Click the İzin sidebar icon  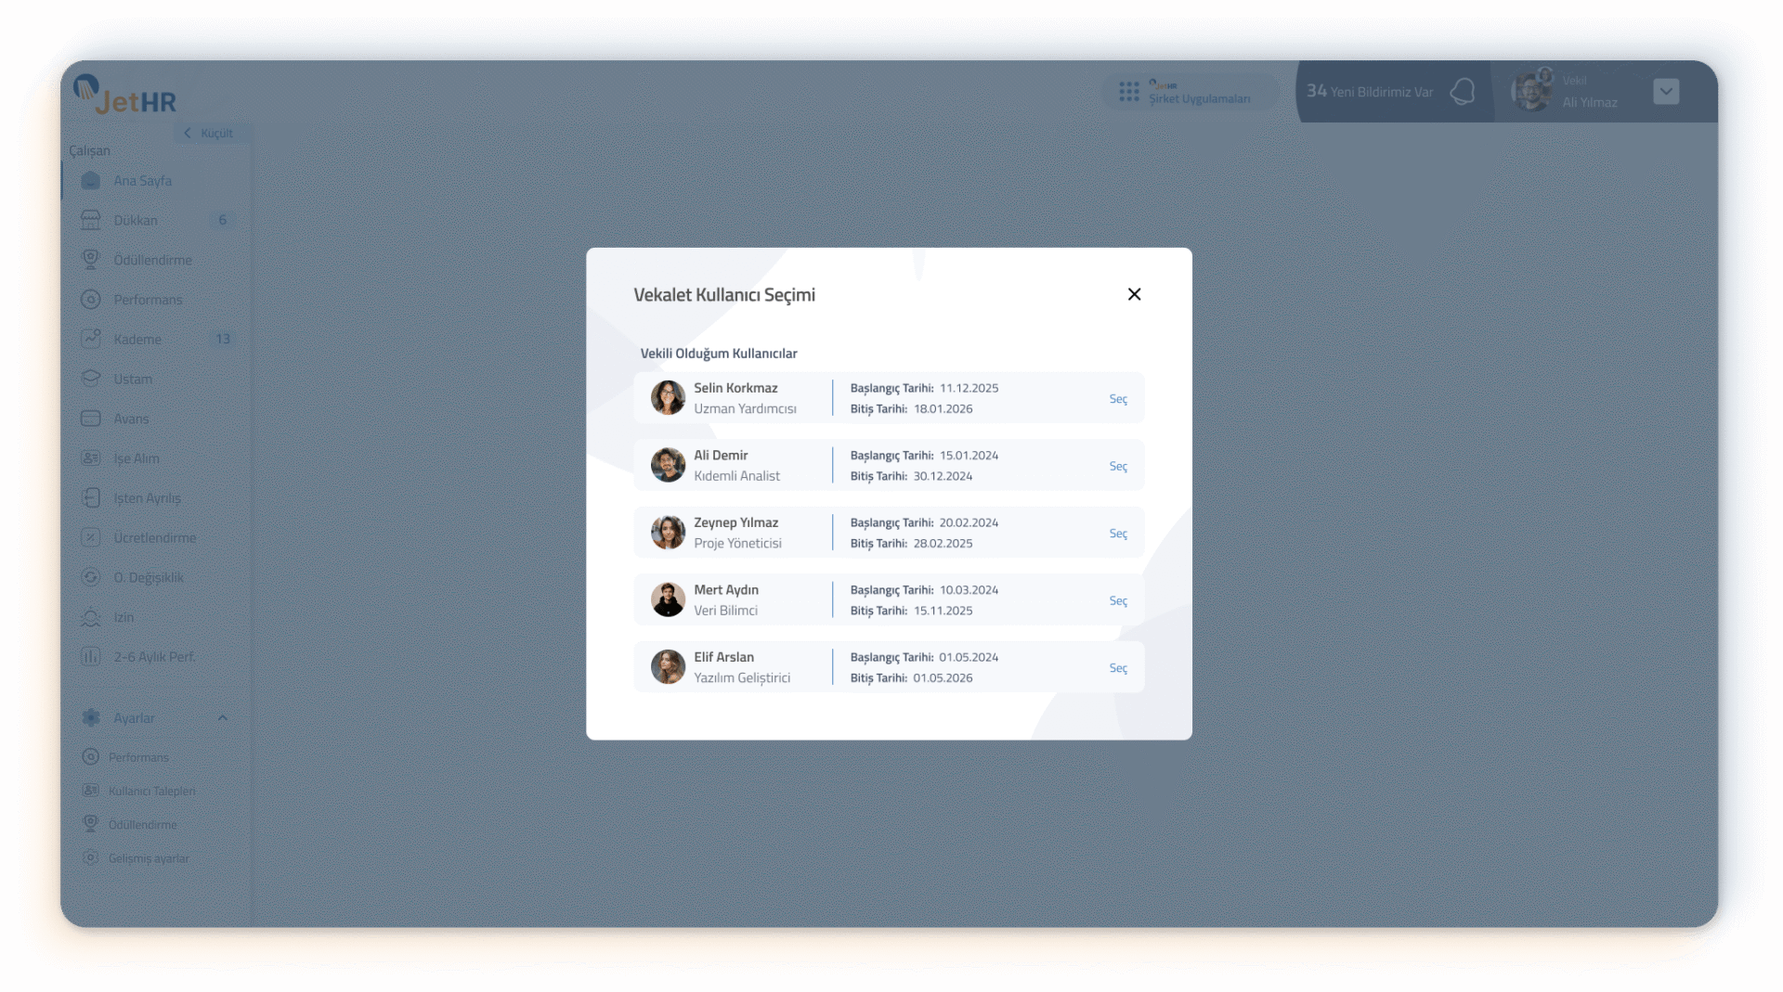91,617
